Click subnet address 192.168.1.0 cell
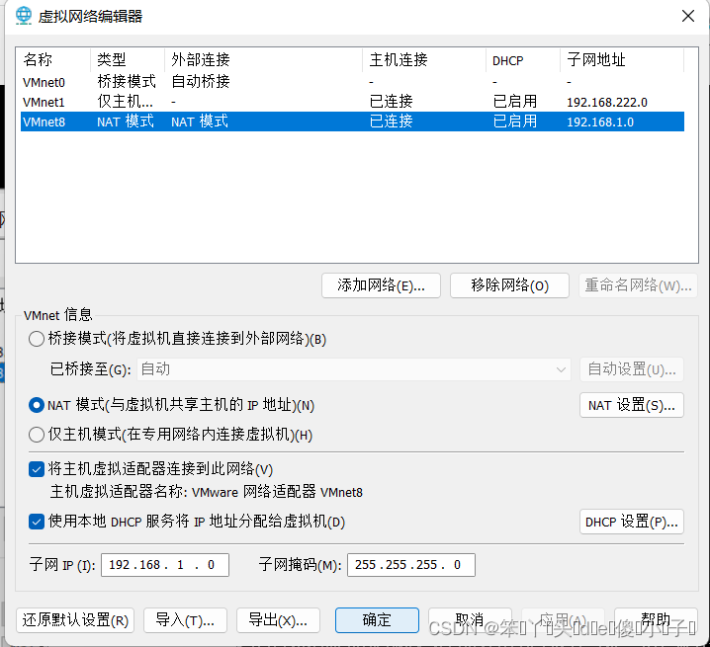Screen dimensions: 710x647 (600, 122)
